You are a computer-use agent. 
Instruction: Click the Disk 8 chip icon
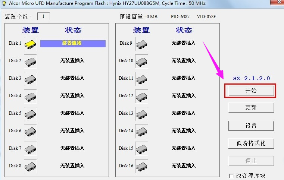(30, 166)
